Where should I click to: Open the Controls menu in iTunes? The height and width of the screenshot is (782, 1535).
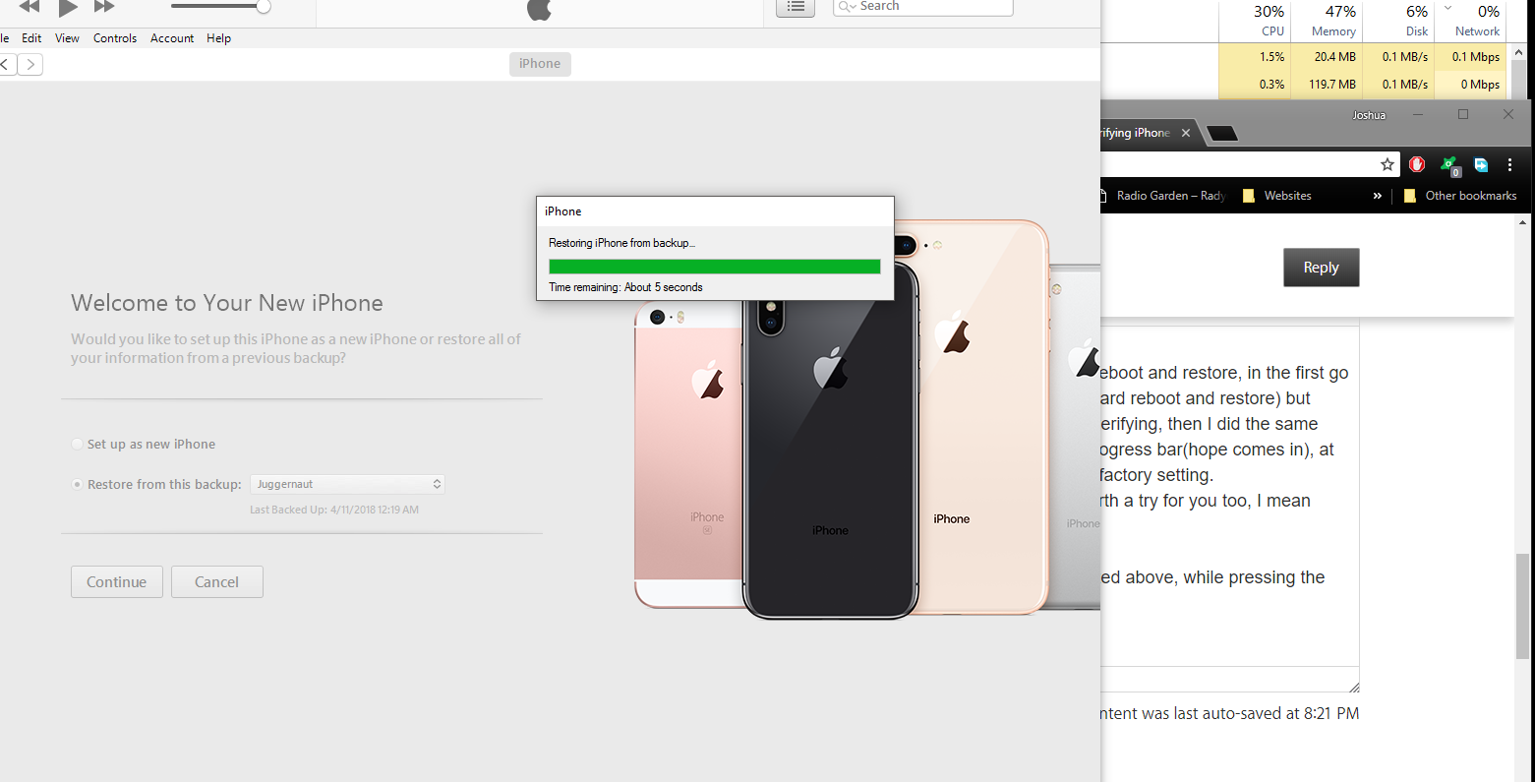coord(115,38)
